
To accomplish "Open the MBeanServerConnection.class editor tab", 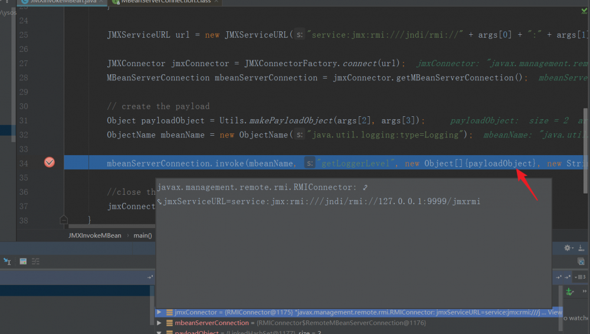I will [166, 2].
